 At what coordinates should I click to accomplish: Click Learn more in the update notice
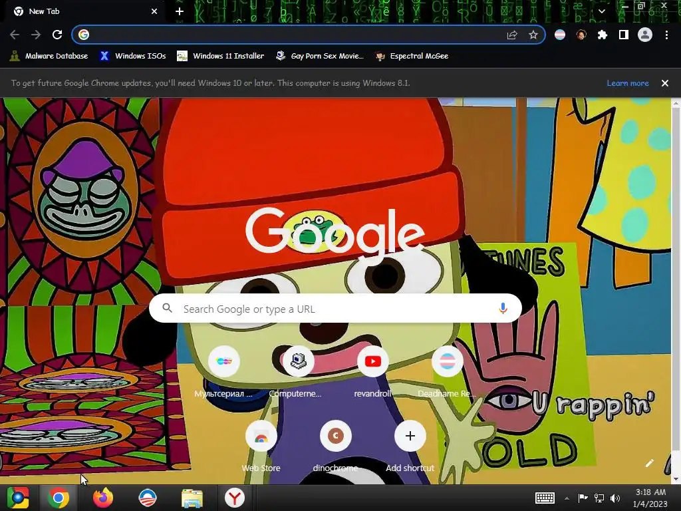tap(628, 83)
